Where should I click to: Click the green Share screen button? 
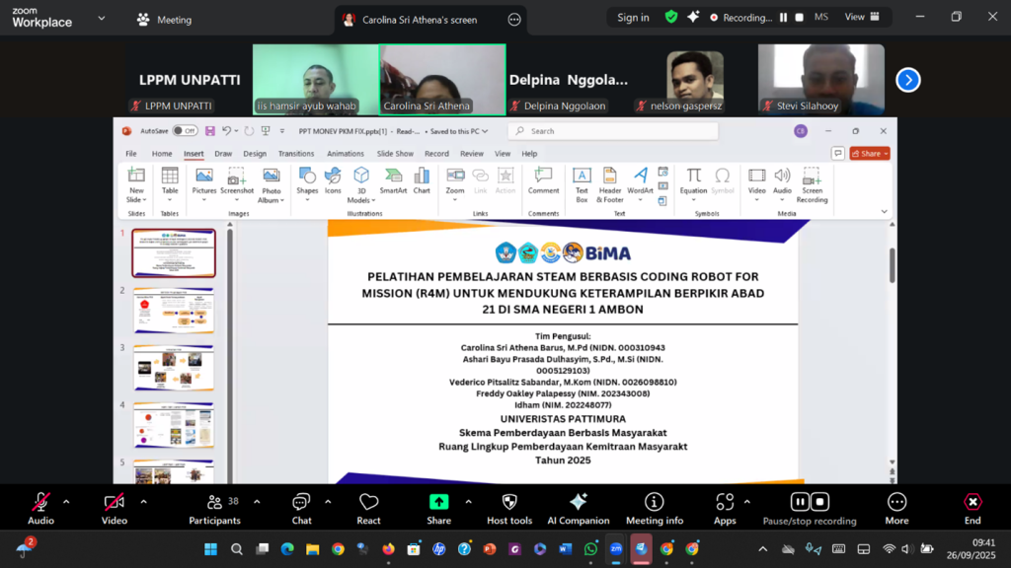438,508
